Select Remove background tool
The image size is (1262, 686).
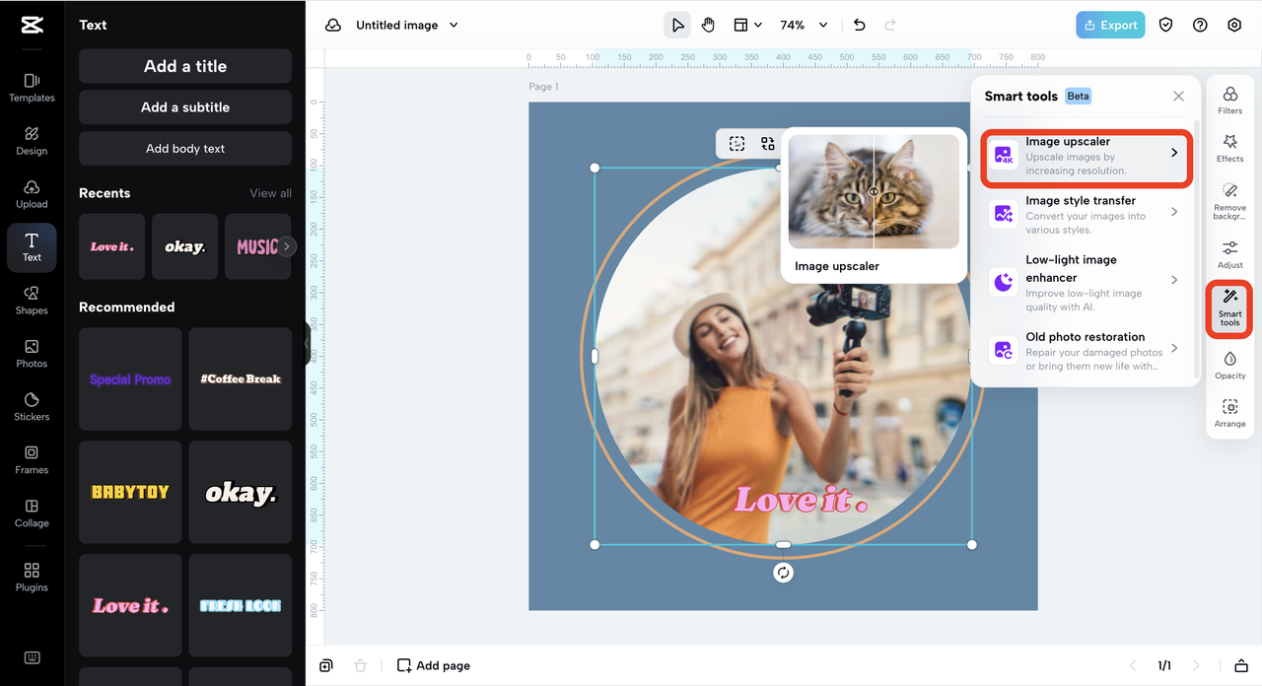(1229, 200)
